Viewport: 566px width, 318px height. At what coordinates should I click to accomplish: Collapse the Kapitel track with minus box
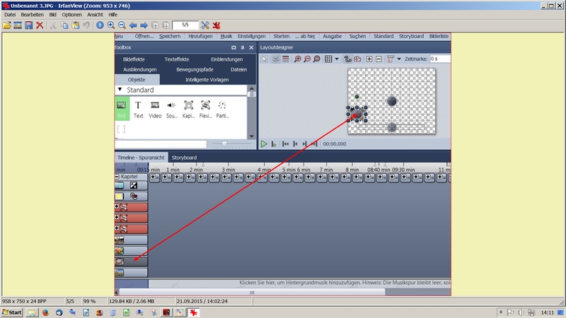[117, 176]
